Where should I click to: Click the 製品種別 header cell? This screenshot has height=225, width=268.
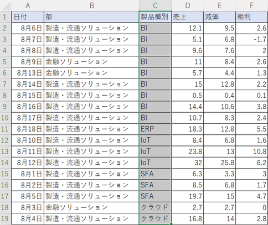[x=155, y=17]
